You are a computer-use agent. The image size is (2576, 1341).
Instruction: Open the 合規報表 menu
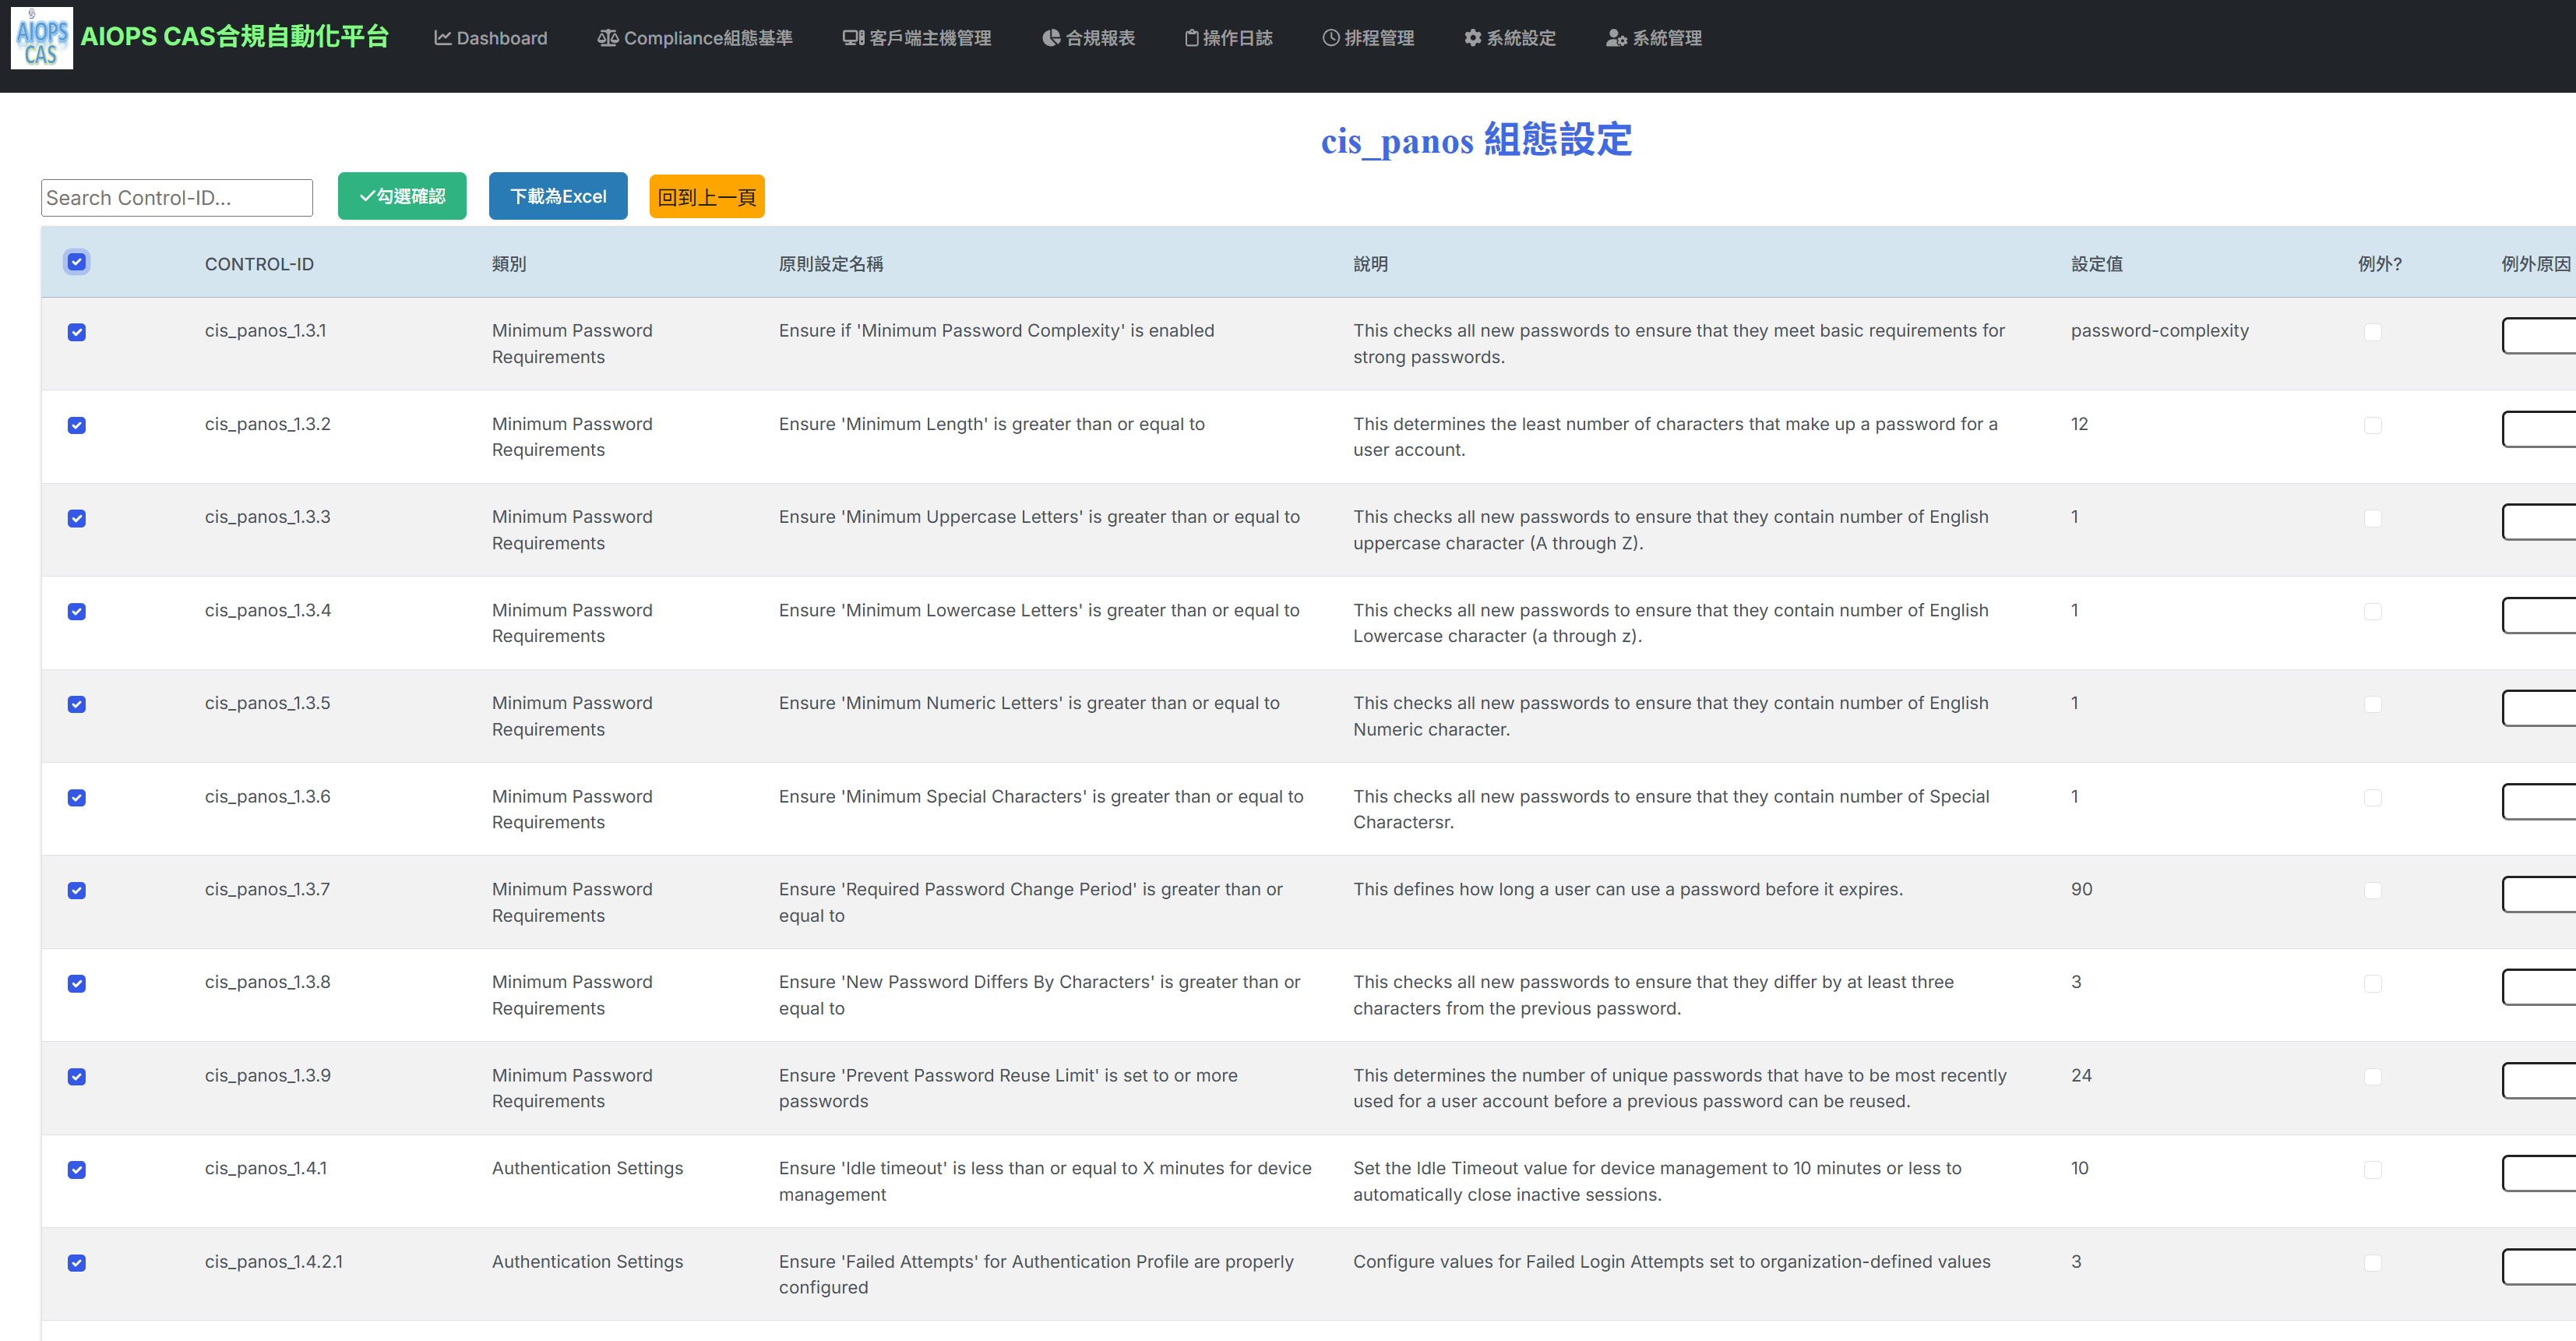(x=1099, y=38)
